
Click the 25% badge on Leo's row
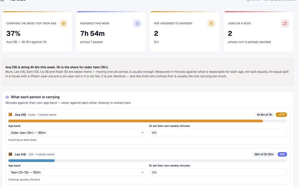[x=282, y=154]
